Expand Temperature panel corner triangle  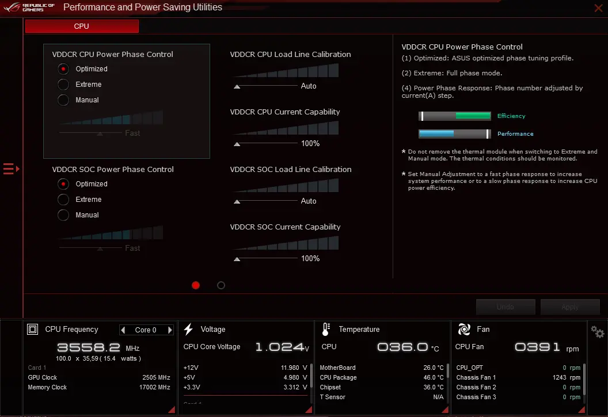click(445, 410)
